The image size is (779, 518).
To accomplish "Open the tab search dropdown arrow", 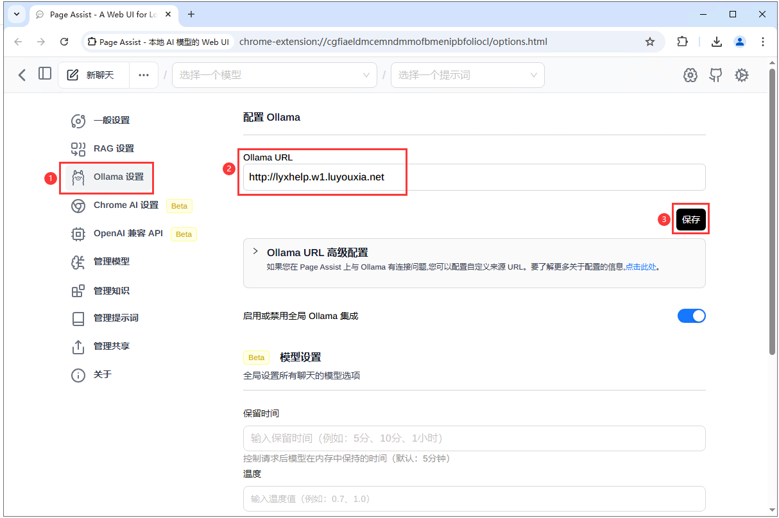I will pyautogui.click(x=15, y=14).
